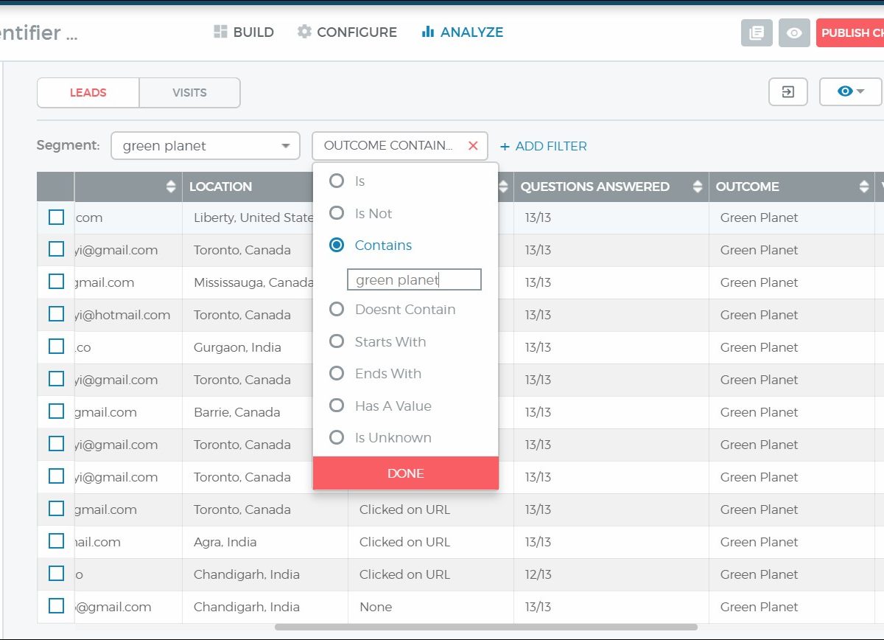Check the box for Liberty, United States row
This screenshot has width=884, height=640.
(x=56, y=218)
